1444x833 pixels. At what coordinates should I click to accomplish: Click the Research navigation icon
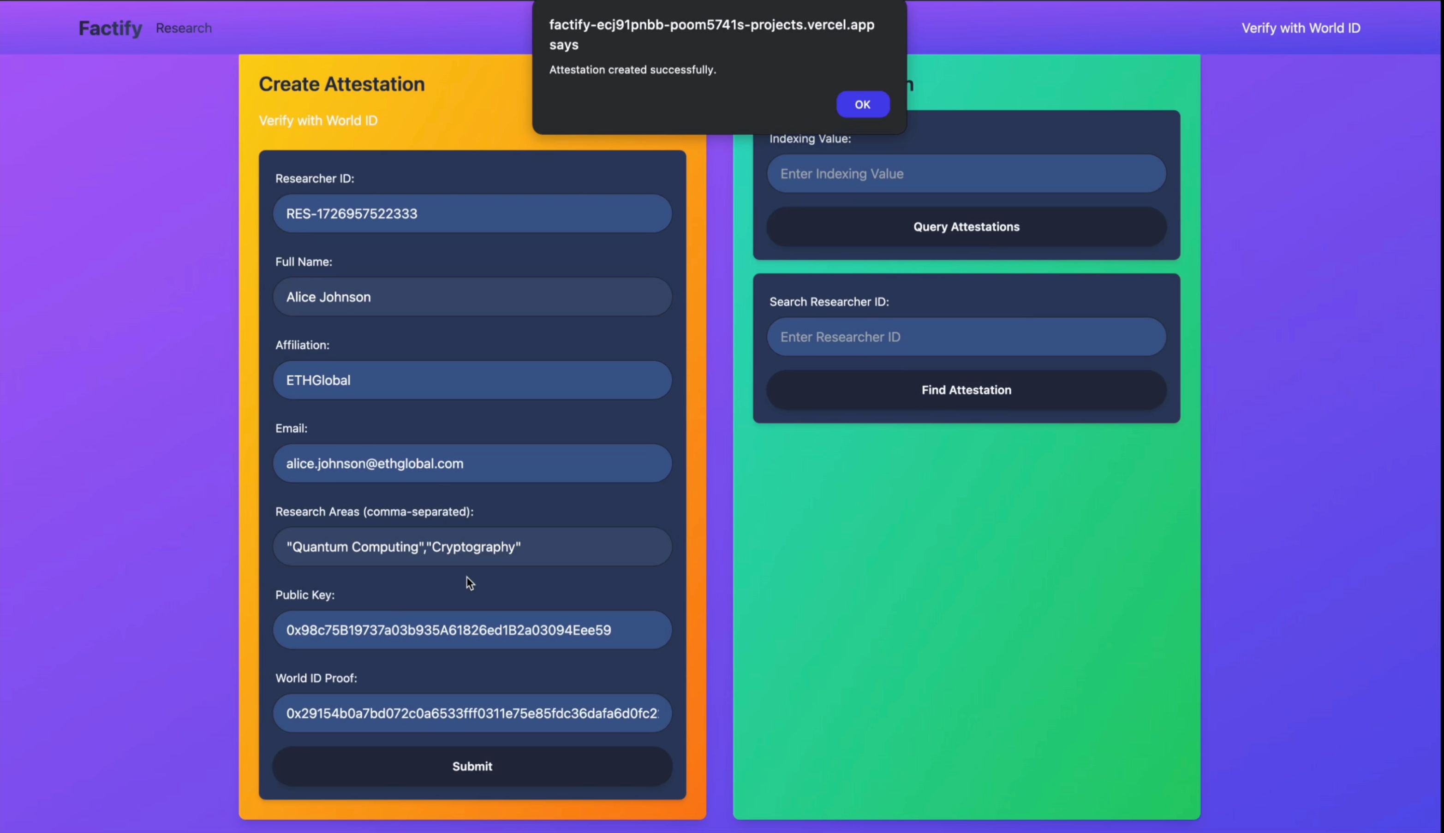183,27
